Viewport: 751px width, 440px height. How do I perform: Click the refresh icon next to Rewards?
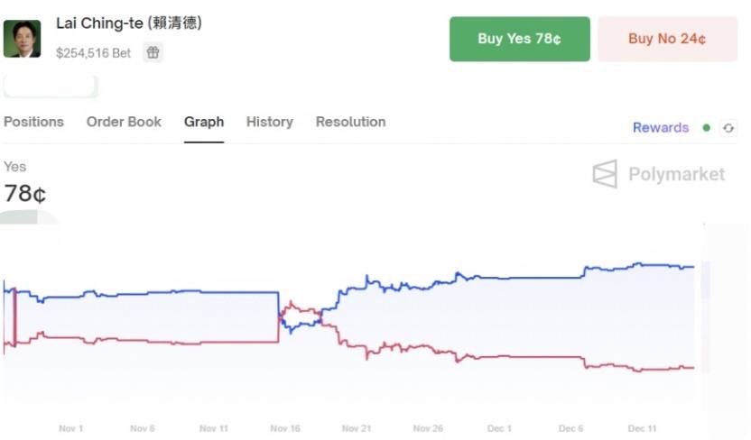pos(728,128)
